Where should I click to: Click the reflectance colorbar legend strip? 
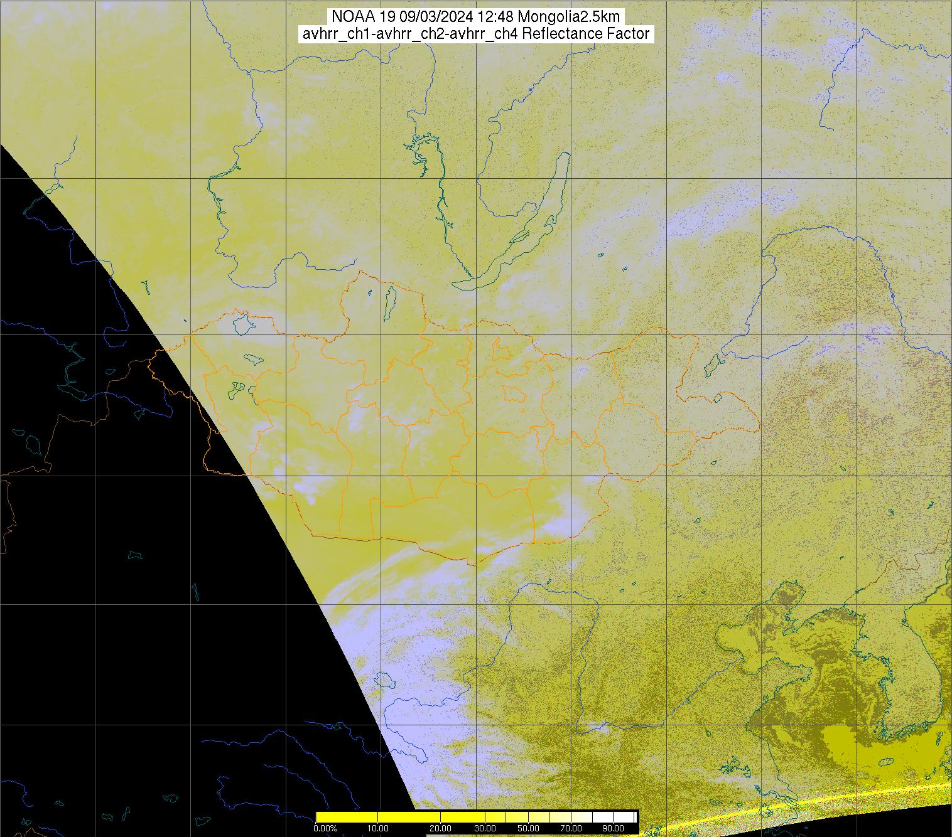[x=477, y=817]
